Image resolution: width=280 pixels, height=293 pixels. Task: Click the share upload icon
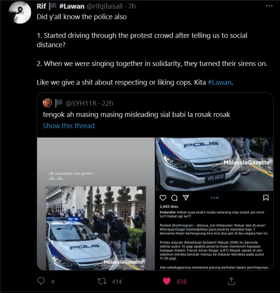tap(231, 281)
